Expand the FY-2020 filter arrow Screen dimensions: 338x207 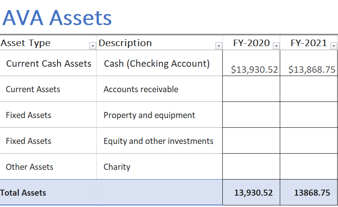click(x=276, y=46)
